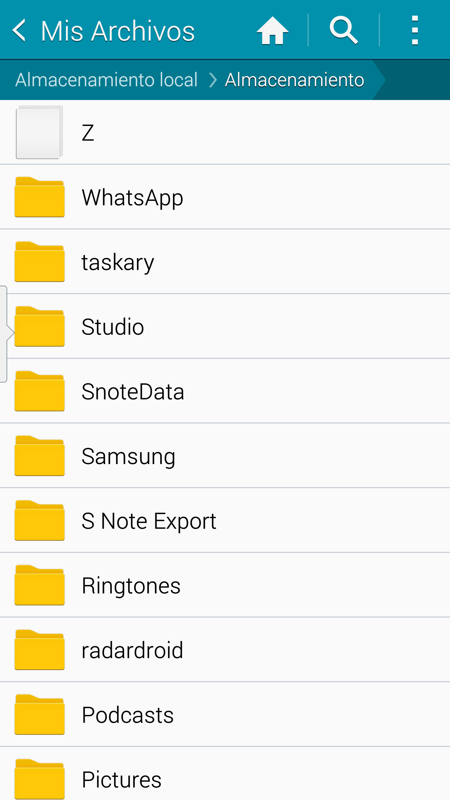Select the Almacenamiento breadcrumb
Image resolution: width=450 pixels, height=800 pixels.
294,80
